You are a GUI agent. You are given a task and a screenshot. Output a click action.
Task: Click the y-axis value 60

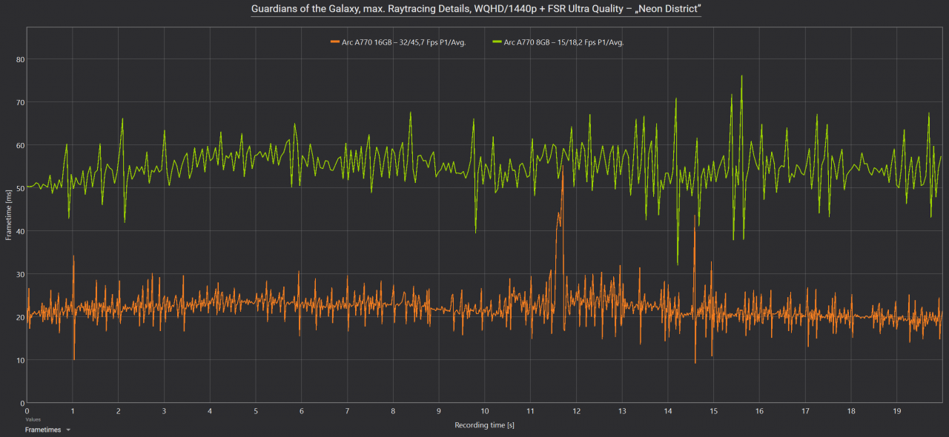point(21,145)
